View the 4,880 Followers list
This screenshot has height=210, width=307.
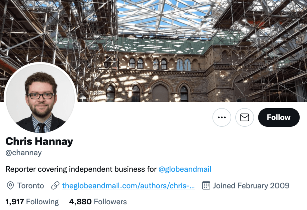[98, 202]
